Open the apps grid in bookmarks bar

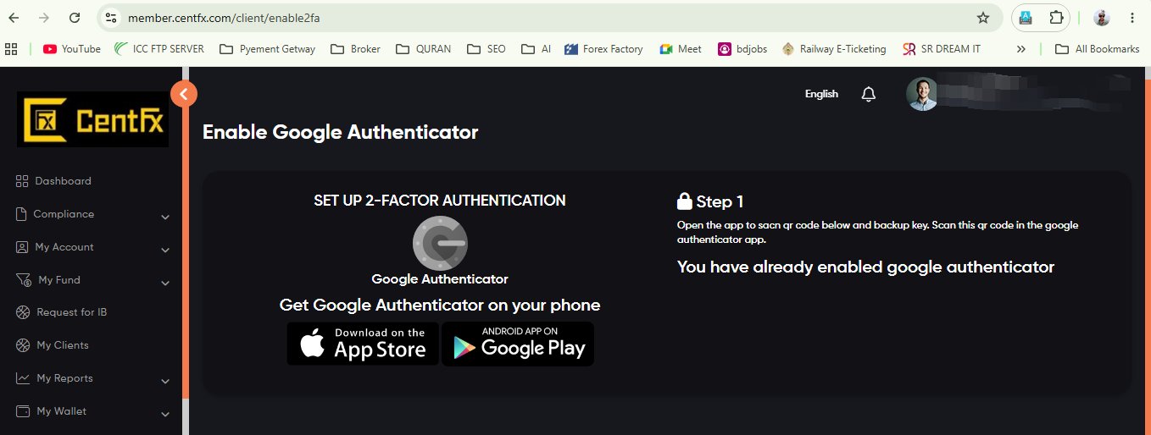11,49
